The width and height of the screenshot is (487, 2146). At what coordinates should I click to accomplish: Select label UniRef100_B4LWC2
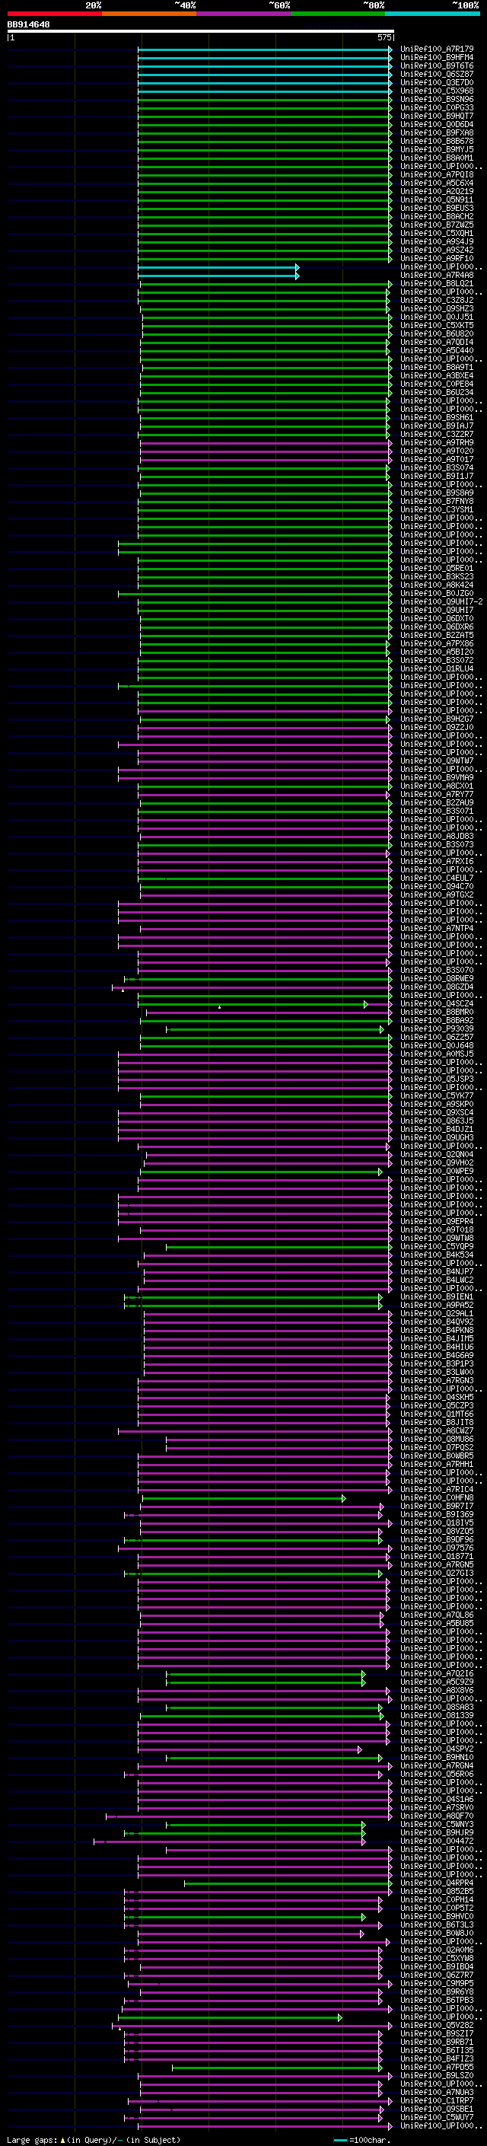pos(437,1280)
